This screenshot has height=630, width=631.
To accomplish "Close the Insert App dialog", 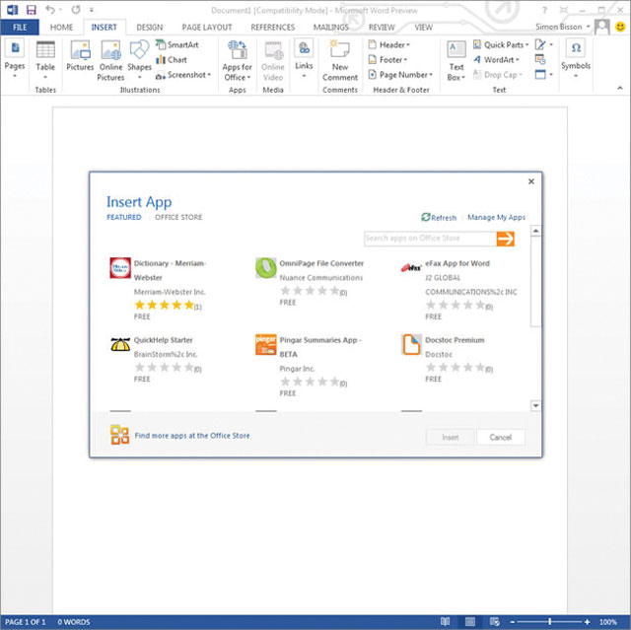I will click(531, 181).
